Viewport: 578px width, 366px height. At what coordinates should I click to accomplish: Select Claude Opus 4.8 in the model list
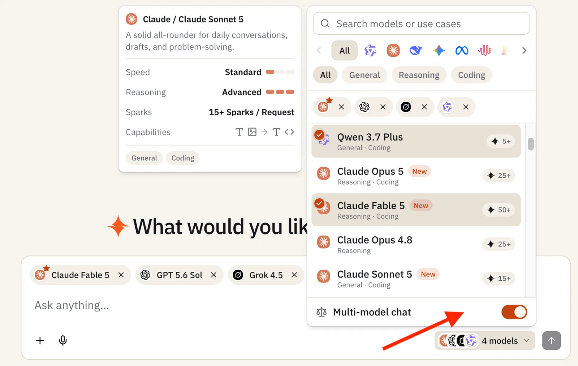(416, 244)
